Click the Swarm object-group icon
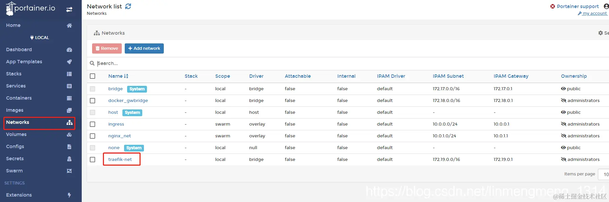 coord(69,171)
